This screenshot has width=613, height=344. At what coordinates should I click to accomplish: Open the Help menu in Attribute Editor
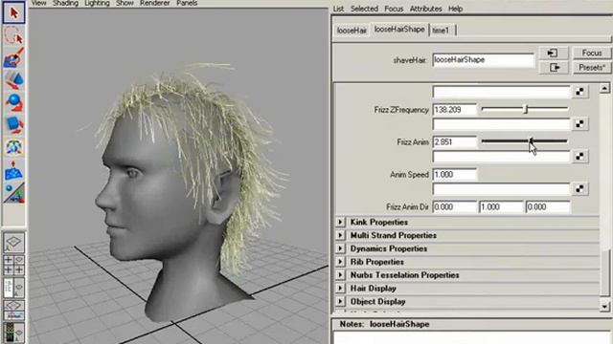[456, 9]
